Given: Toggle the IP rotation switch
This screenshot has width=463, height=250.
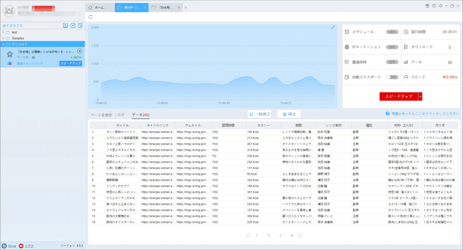Looking at the screenshot, I should click(x=392, y=47).
